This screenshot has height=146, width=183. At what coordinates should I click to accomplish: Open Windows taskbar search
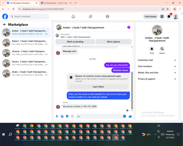click(x=10, y=134)
